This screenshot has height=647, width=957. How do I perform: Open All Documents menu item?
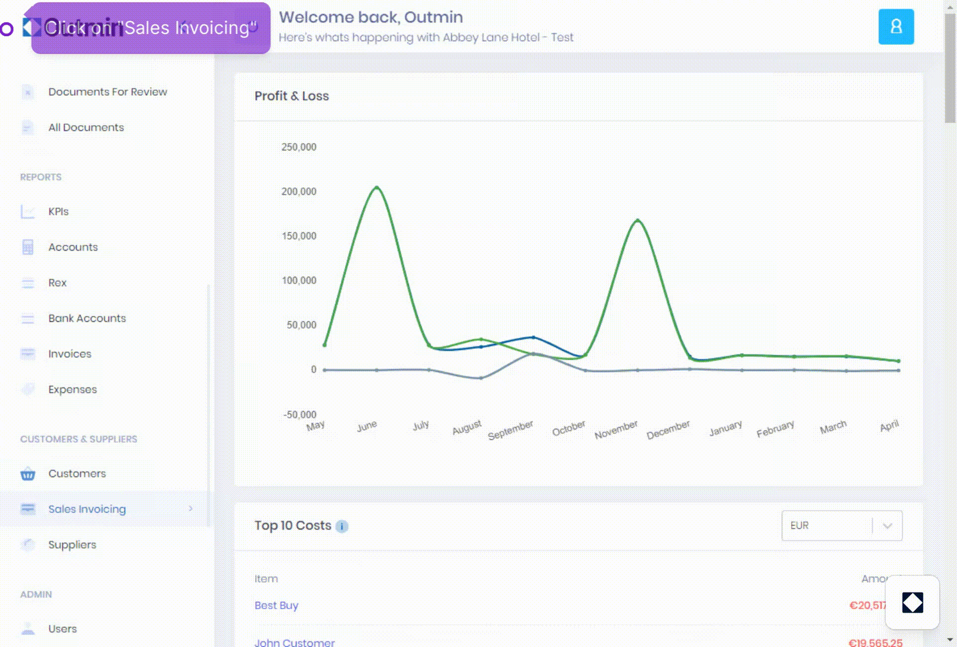[86, 128]
